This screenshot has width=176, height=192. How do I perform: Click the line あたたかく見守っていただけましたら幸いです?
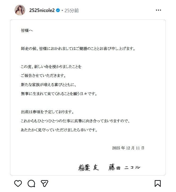coord(59,130)
